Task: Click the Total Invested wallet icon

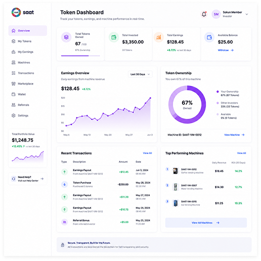Action: point(114,37)
